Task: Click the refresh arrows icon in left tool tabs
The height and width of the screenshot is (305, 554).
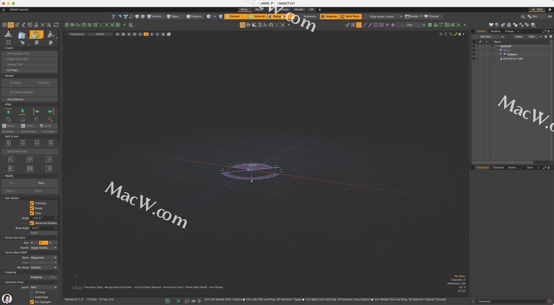Action: pyautogui.click(x=56, y=25)
